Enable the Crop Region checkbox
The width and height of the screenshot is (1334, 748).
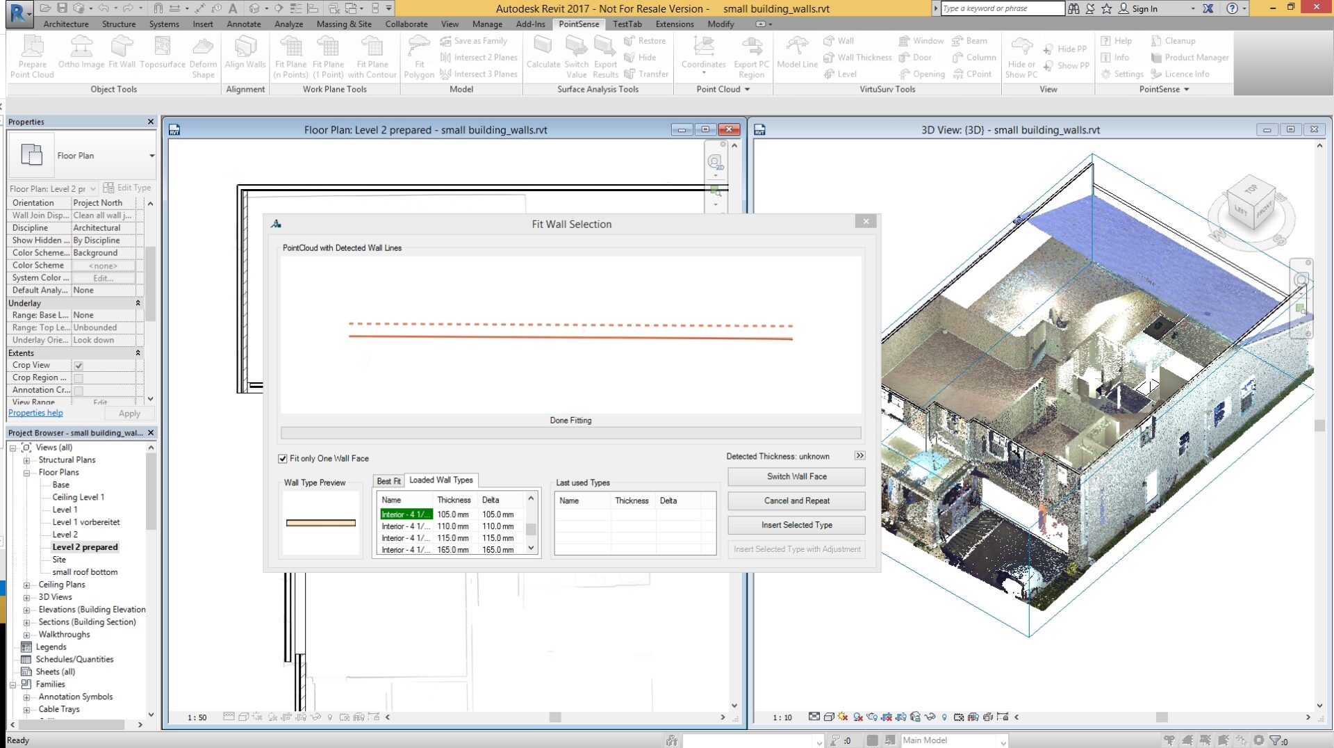tap(79, 378)
